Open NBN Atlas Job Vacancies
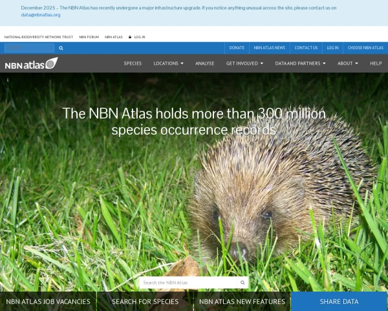 (x=48, y=301)
